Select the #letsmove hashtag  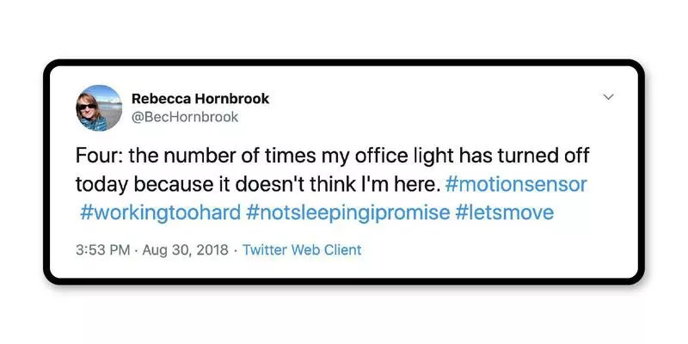click(x=501, y=212)
